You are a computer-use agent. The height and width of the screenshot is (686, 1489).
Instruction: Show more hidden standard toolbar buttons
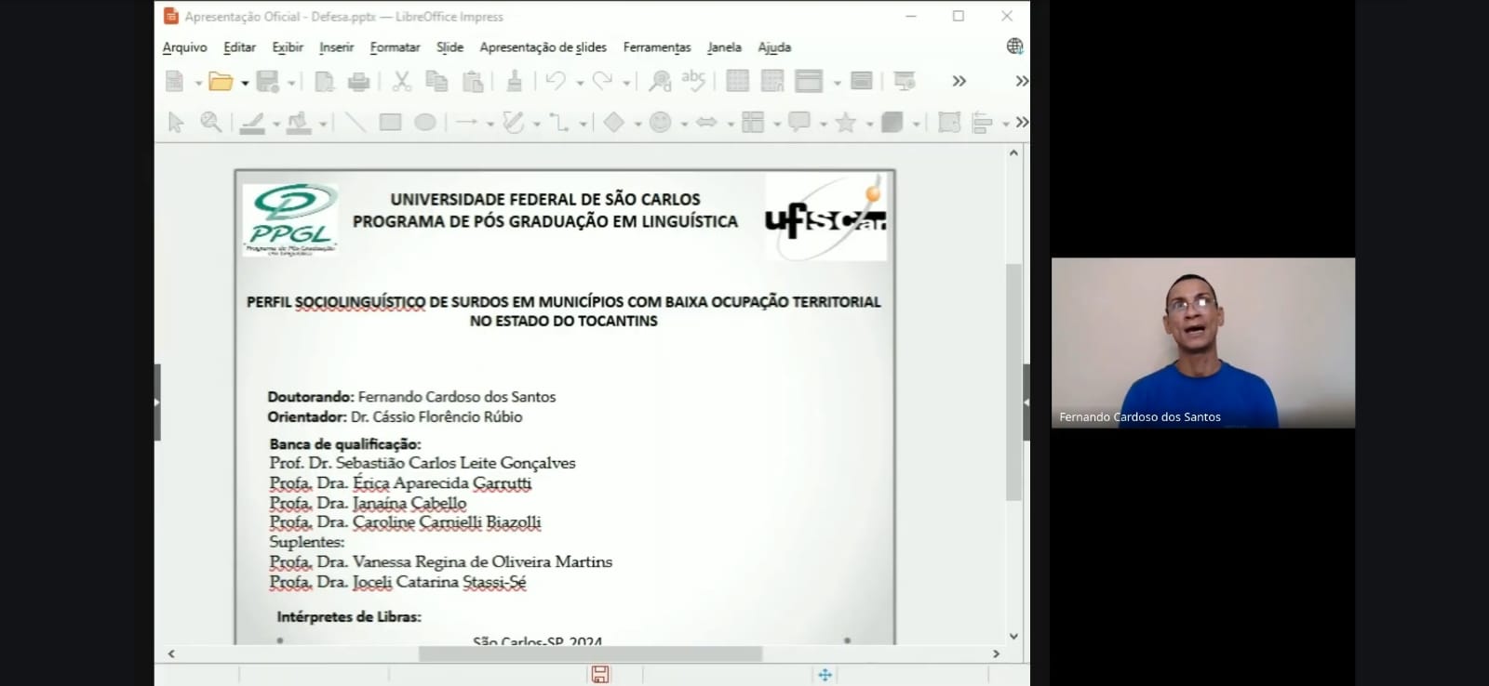959,82
